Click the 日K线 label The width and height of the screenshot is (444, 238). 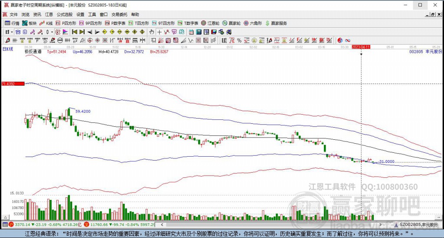click(8, 49)
